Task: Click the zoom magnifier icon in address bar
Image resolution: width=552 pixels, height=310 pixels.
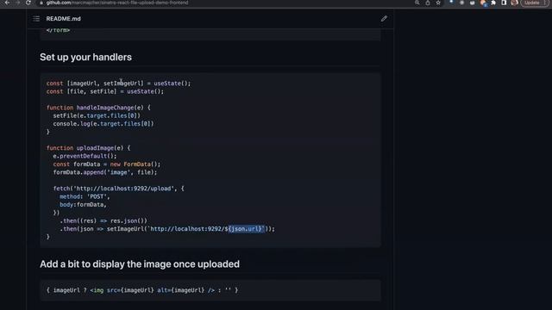Action: (x=417, y=3)
